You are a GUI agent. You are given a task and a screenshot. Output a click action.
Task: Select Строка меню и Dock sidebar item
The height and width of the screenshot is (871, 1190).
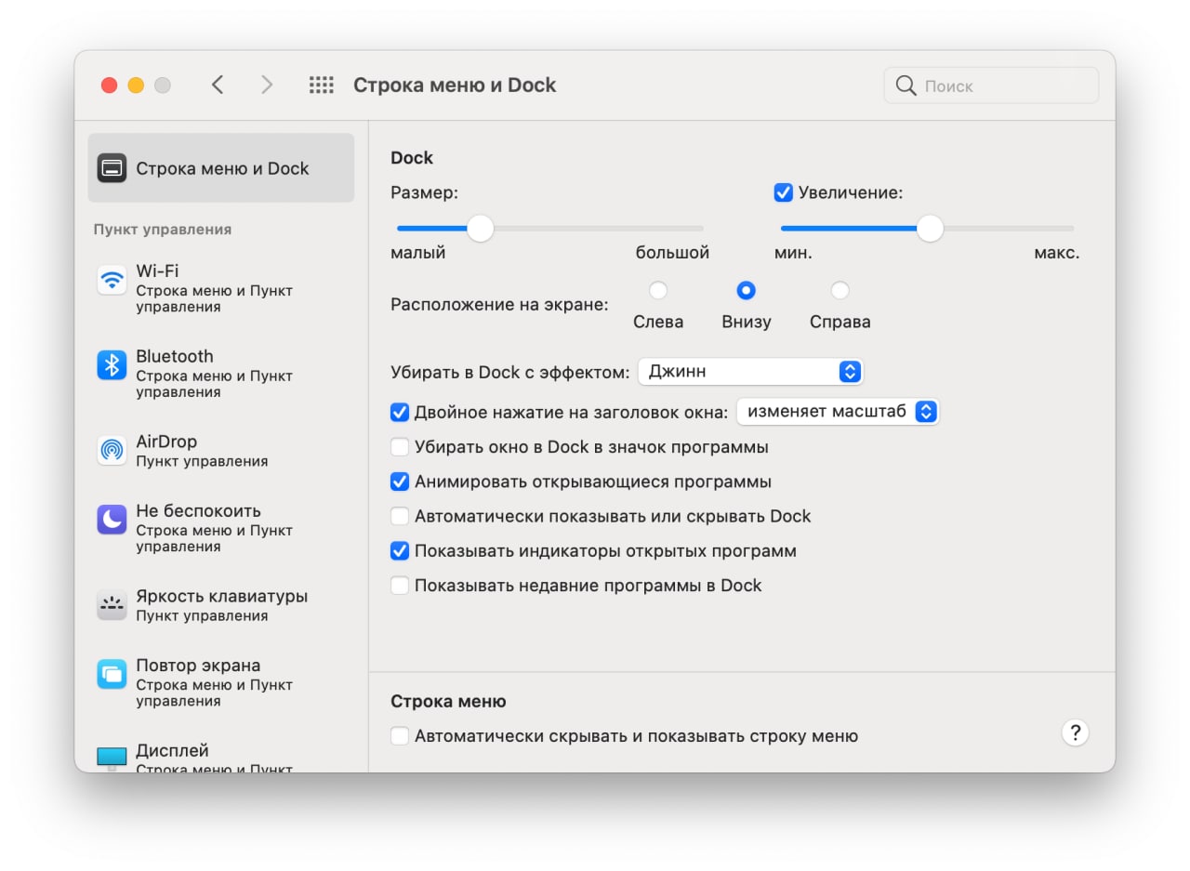tap(221, 168)
